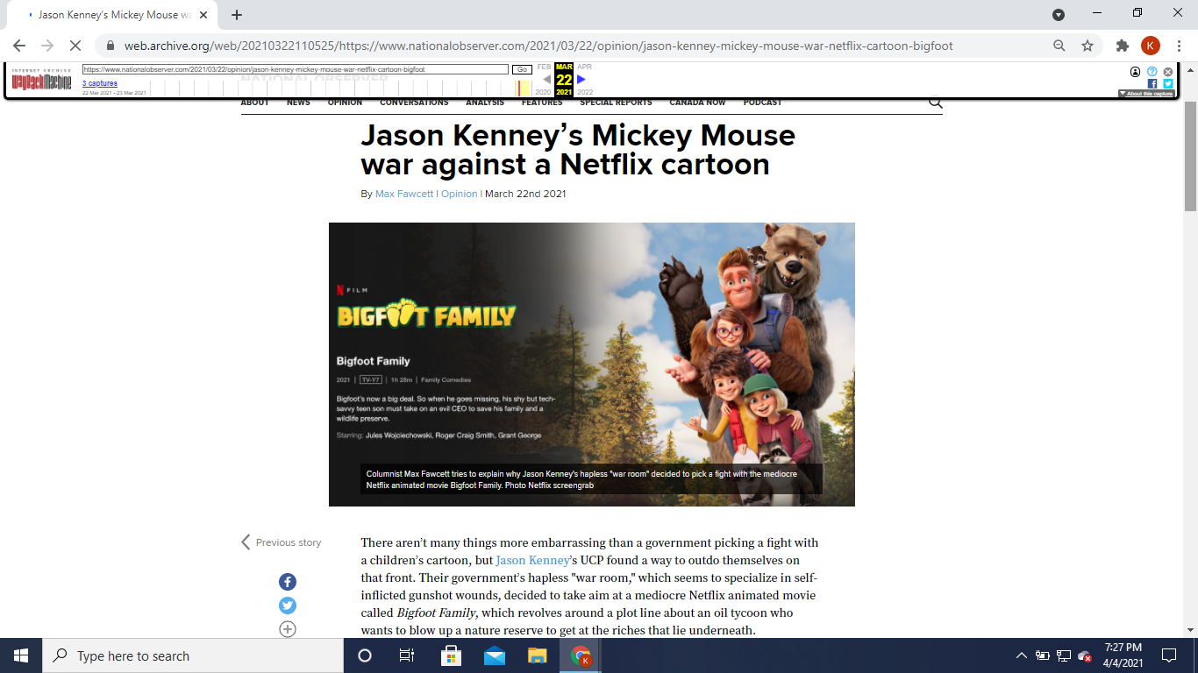The image size is (1198, 673).
Task: Share article on Facebook via sidebar icon
Action: tap(288, 582)
